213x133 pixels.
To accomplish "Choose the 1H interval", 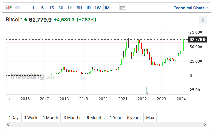I will 70,8.
